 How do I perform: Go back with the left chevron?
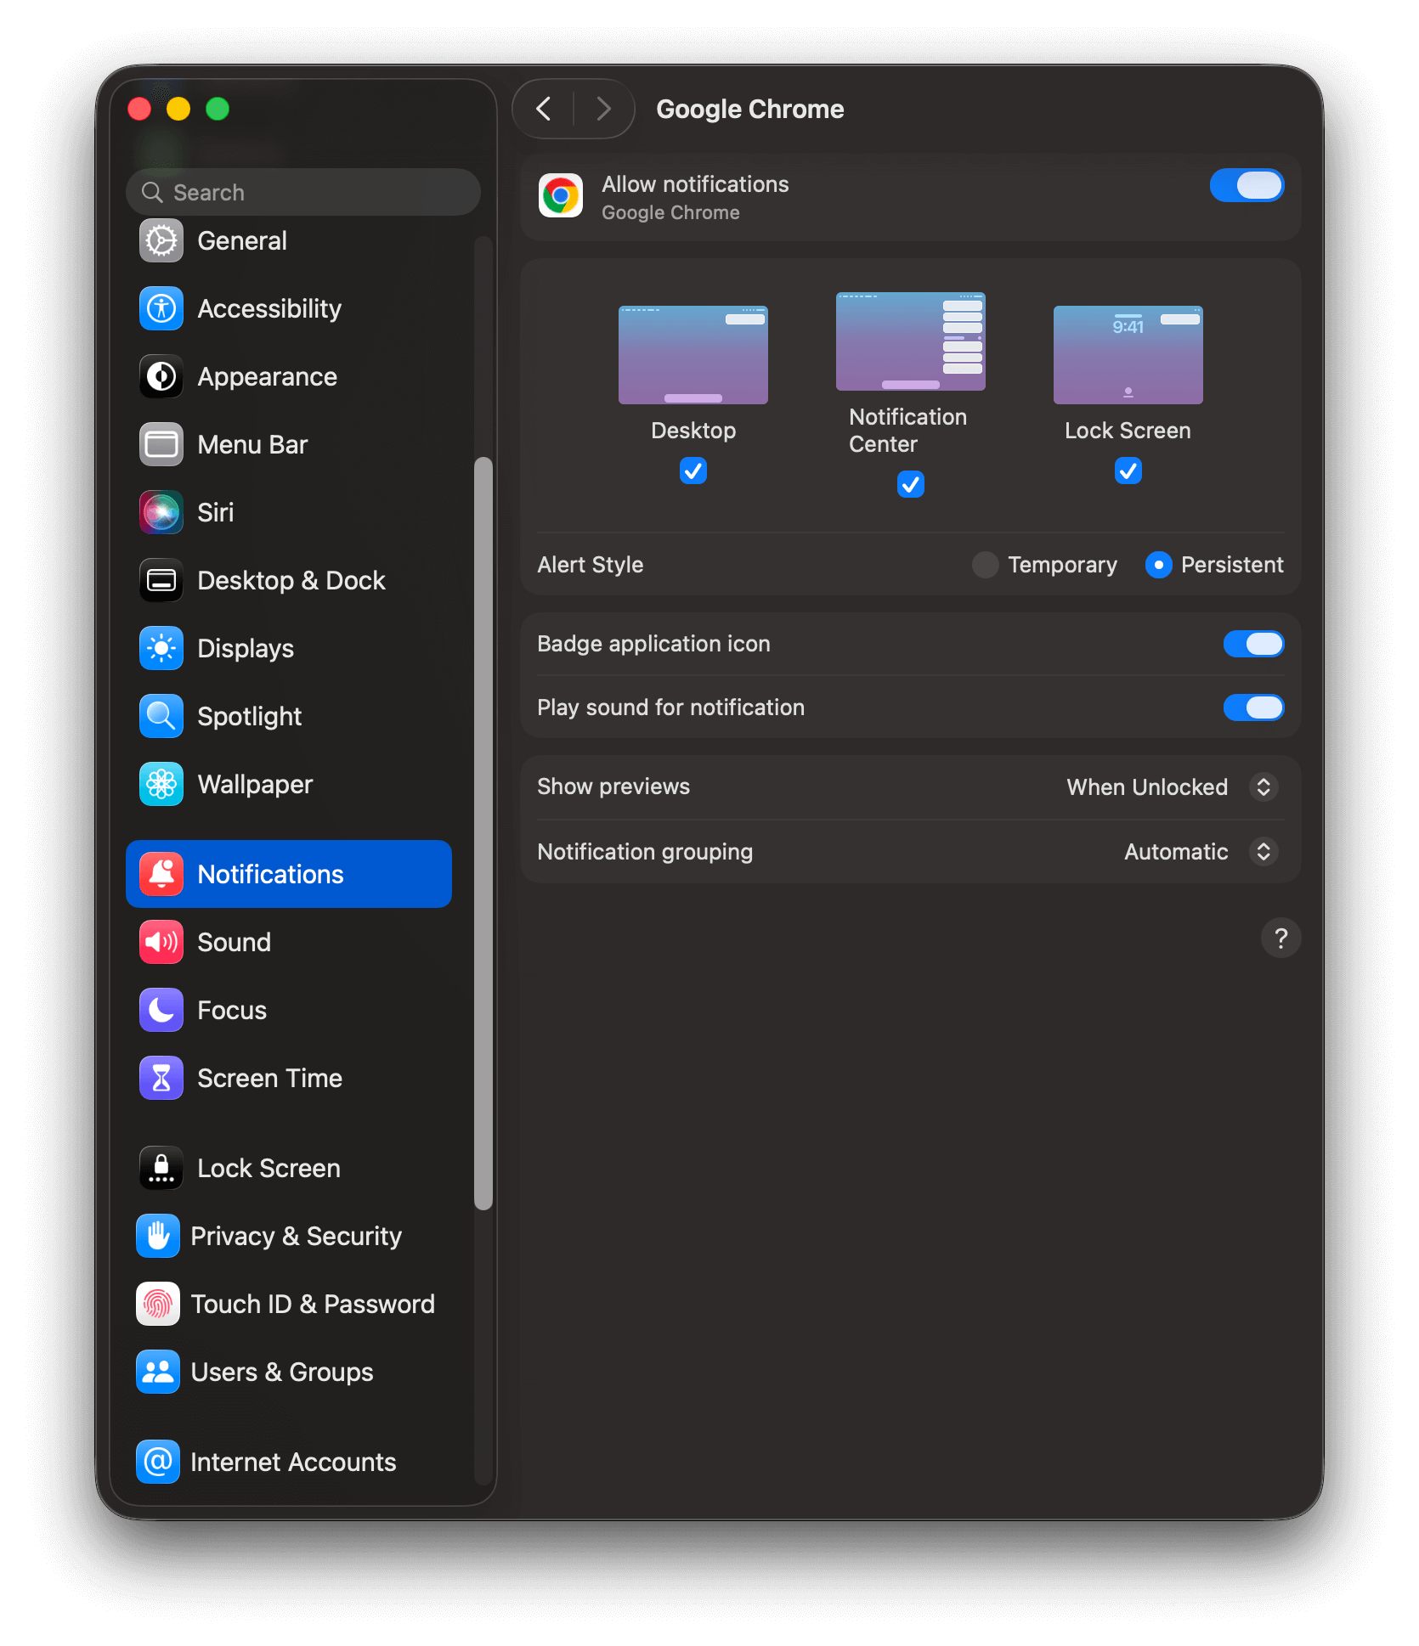[x=544, y=109]
